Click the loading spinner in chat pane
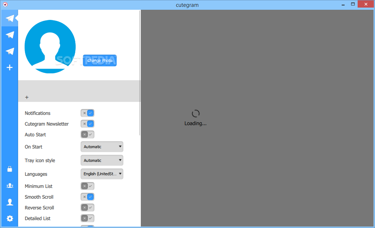375x228 pixels. (x=195, y=113)
